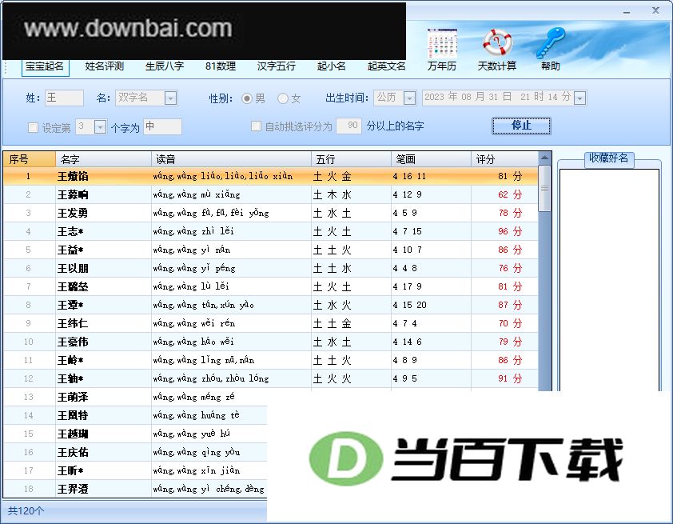673x524 pixels.
Task: Open the 双字名 name type dropdown
Action: (x=170, y=98)
